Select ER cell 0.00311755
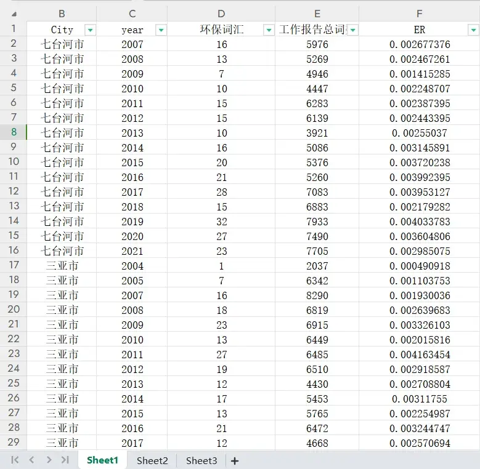 click(420, 399)
